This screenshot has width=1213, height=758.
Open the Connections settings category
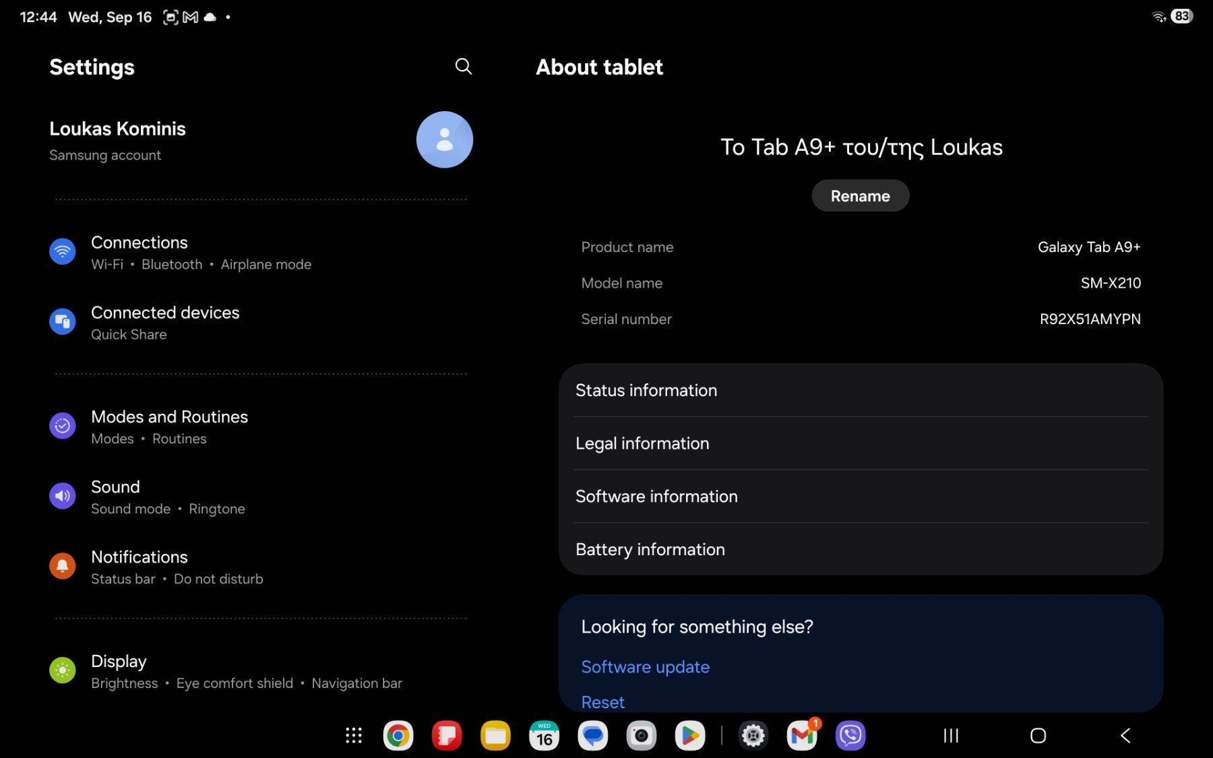click(261, 252)
